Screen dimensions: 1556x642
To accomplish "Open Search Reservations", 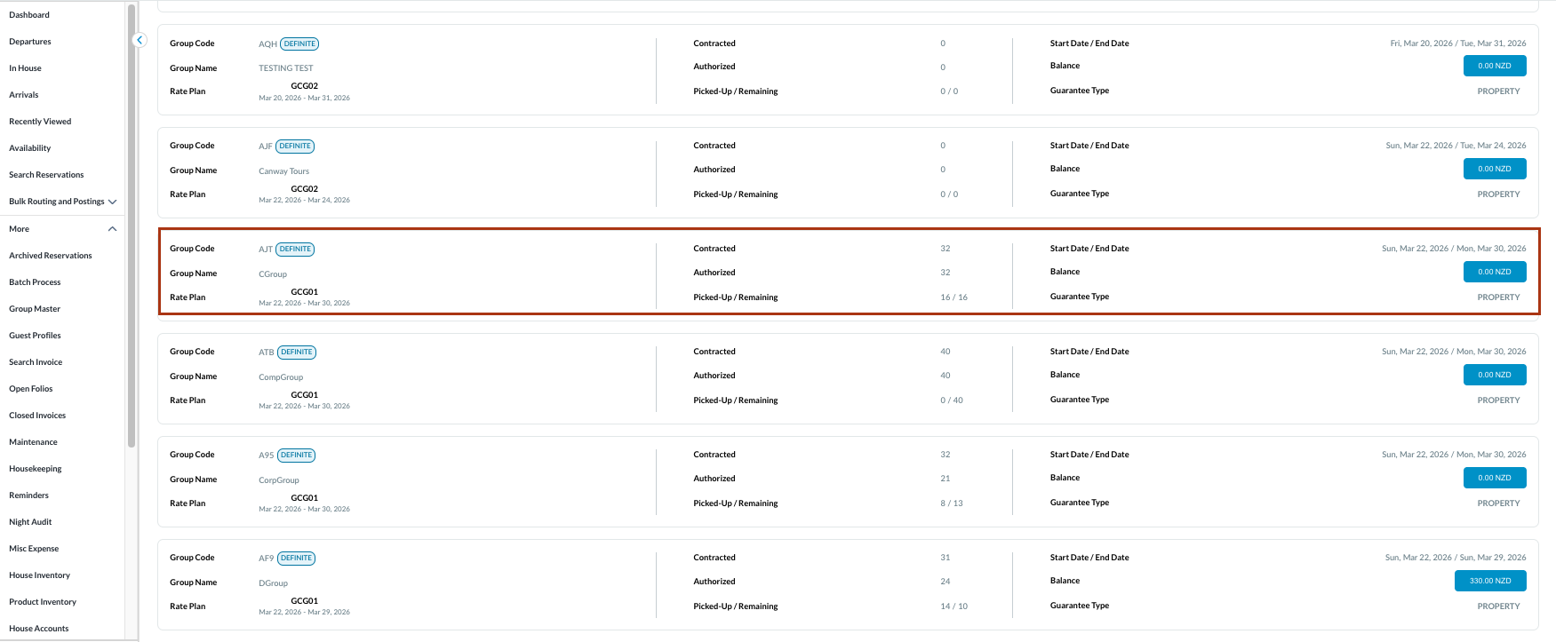I will click(x=46, y=175).
